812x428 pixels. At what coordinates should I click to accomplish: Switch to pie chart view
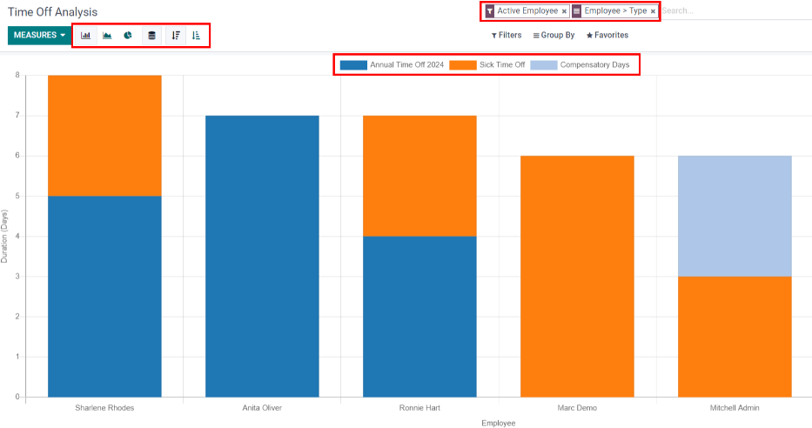(128, 36)
